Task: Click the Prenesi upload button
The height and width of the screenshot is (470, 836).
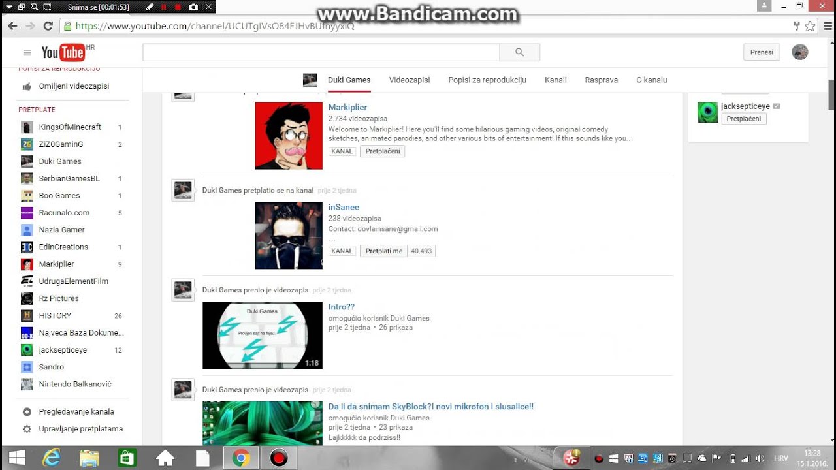Action: pos(762,52)
